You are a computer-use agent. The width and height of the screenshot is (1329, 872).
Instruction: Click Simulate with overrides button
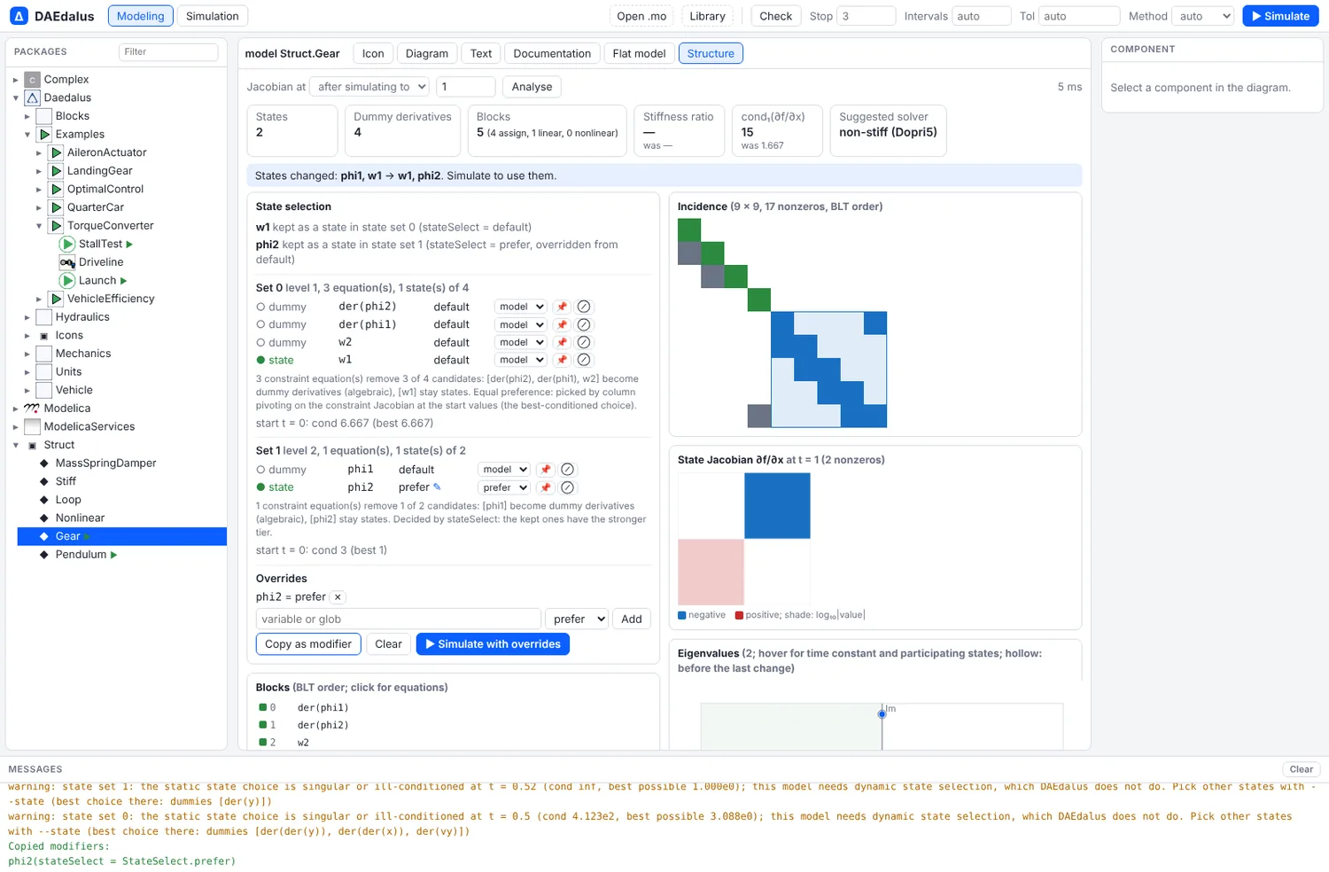point(493,644)
